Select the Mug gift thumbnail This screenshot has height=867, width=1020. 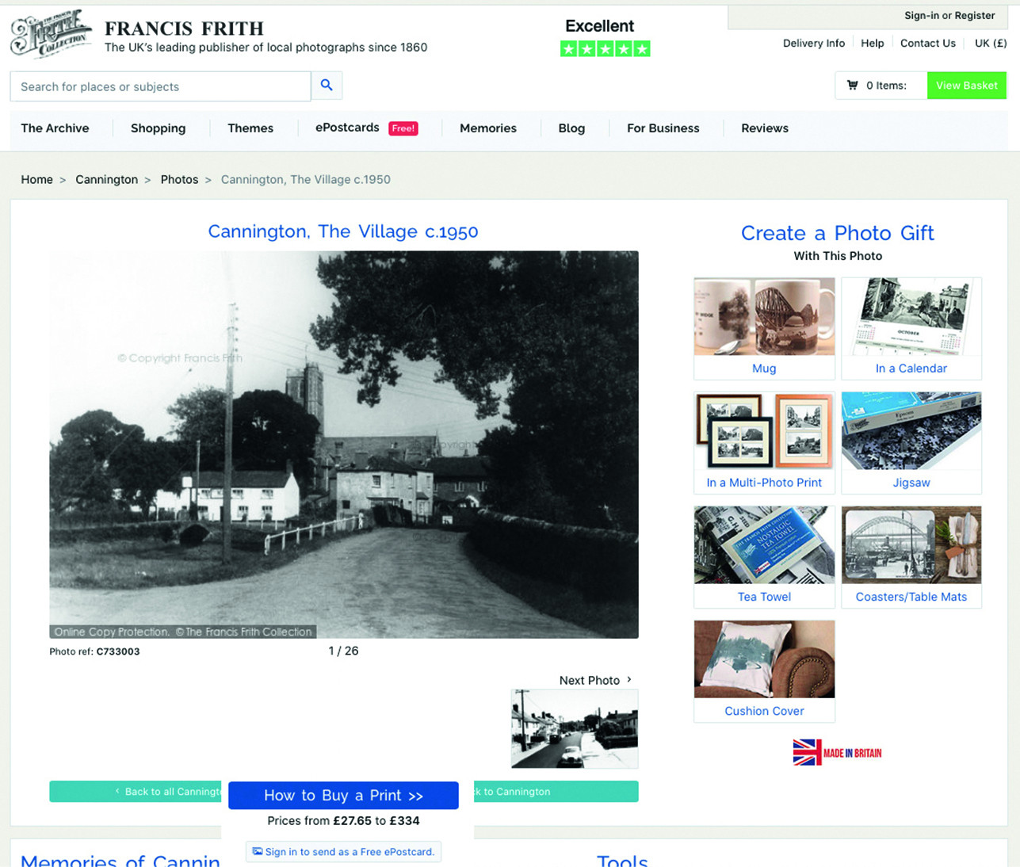(764, 316)
